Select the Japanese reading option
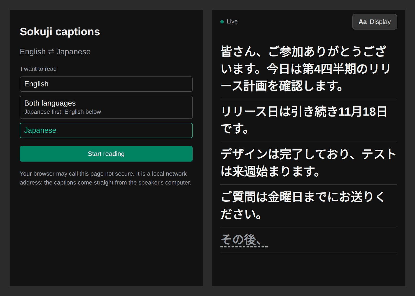 (106, 130)
